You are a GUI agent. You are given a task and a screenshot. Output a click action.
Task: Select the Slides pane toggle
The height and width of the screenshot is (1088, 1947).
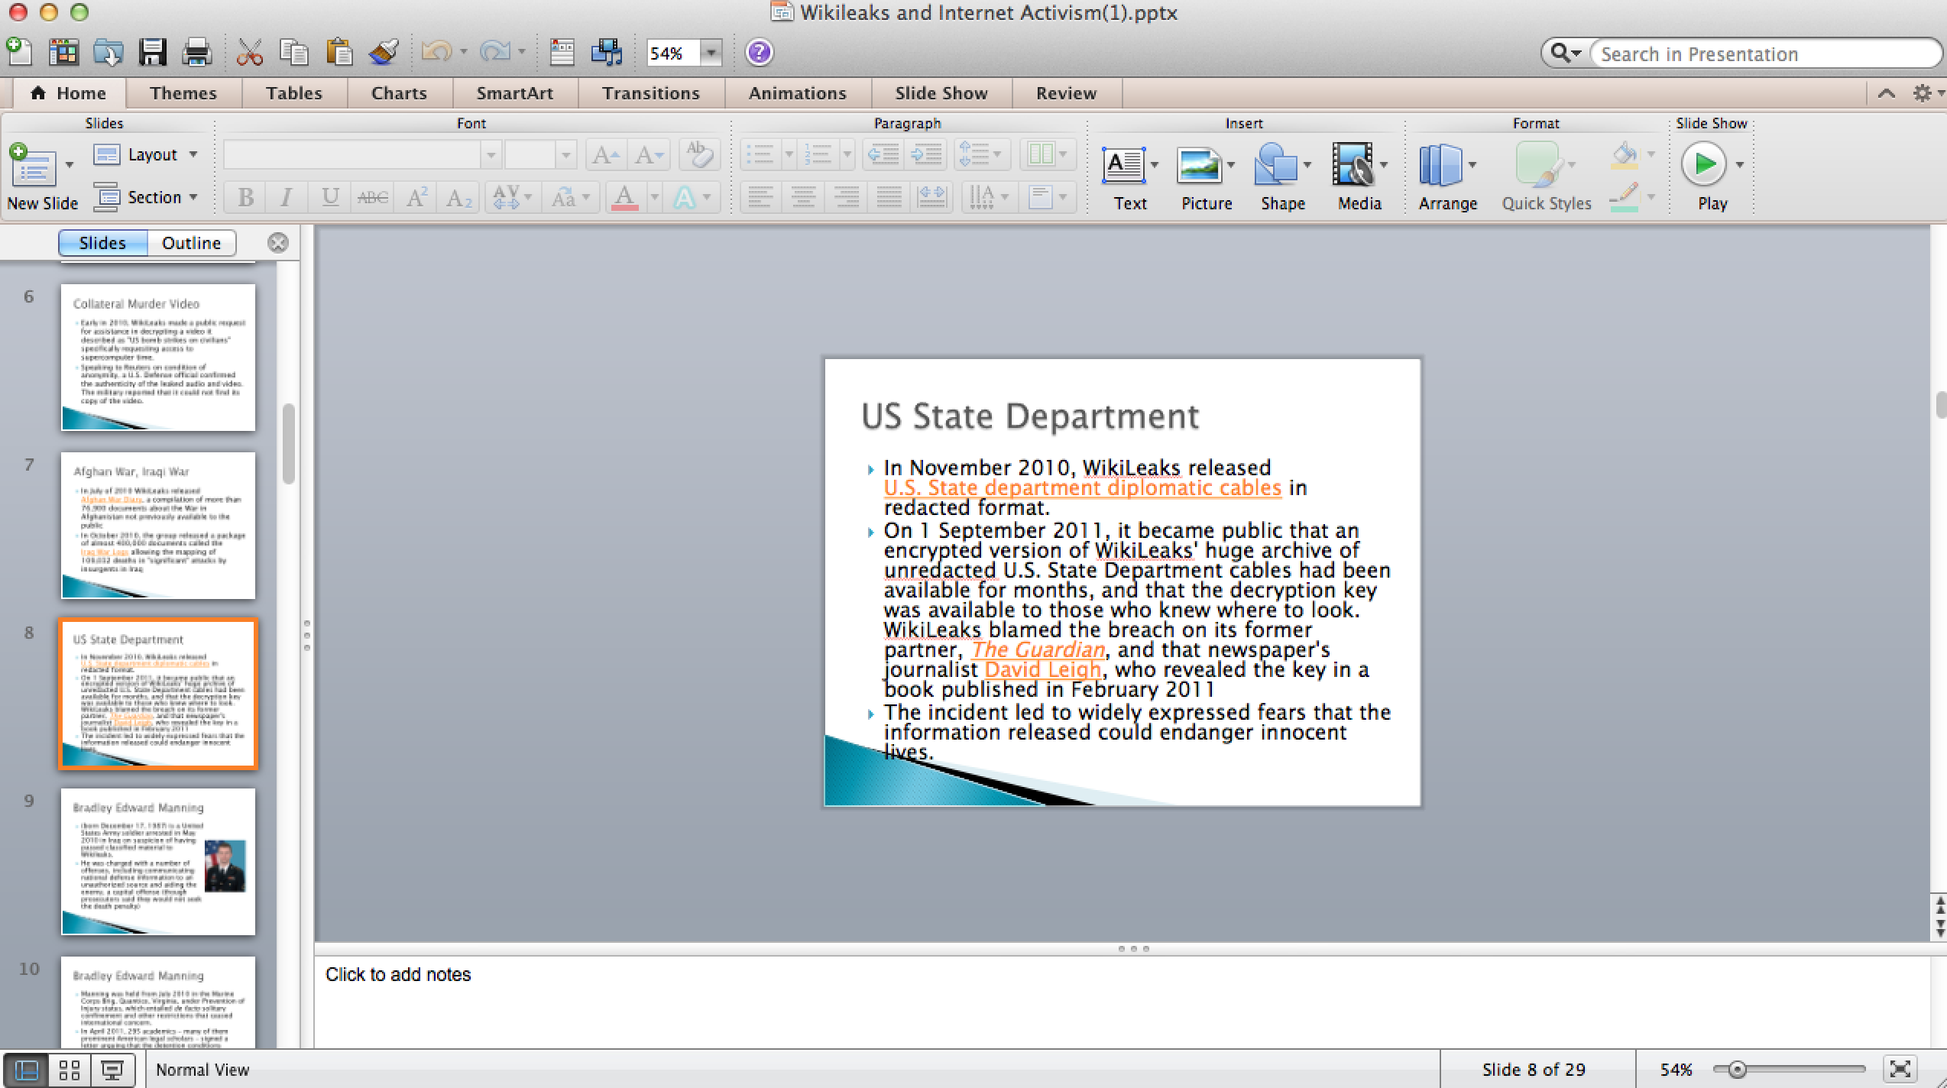click(x=102, y=243)
